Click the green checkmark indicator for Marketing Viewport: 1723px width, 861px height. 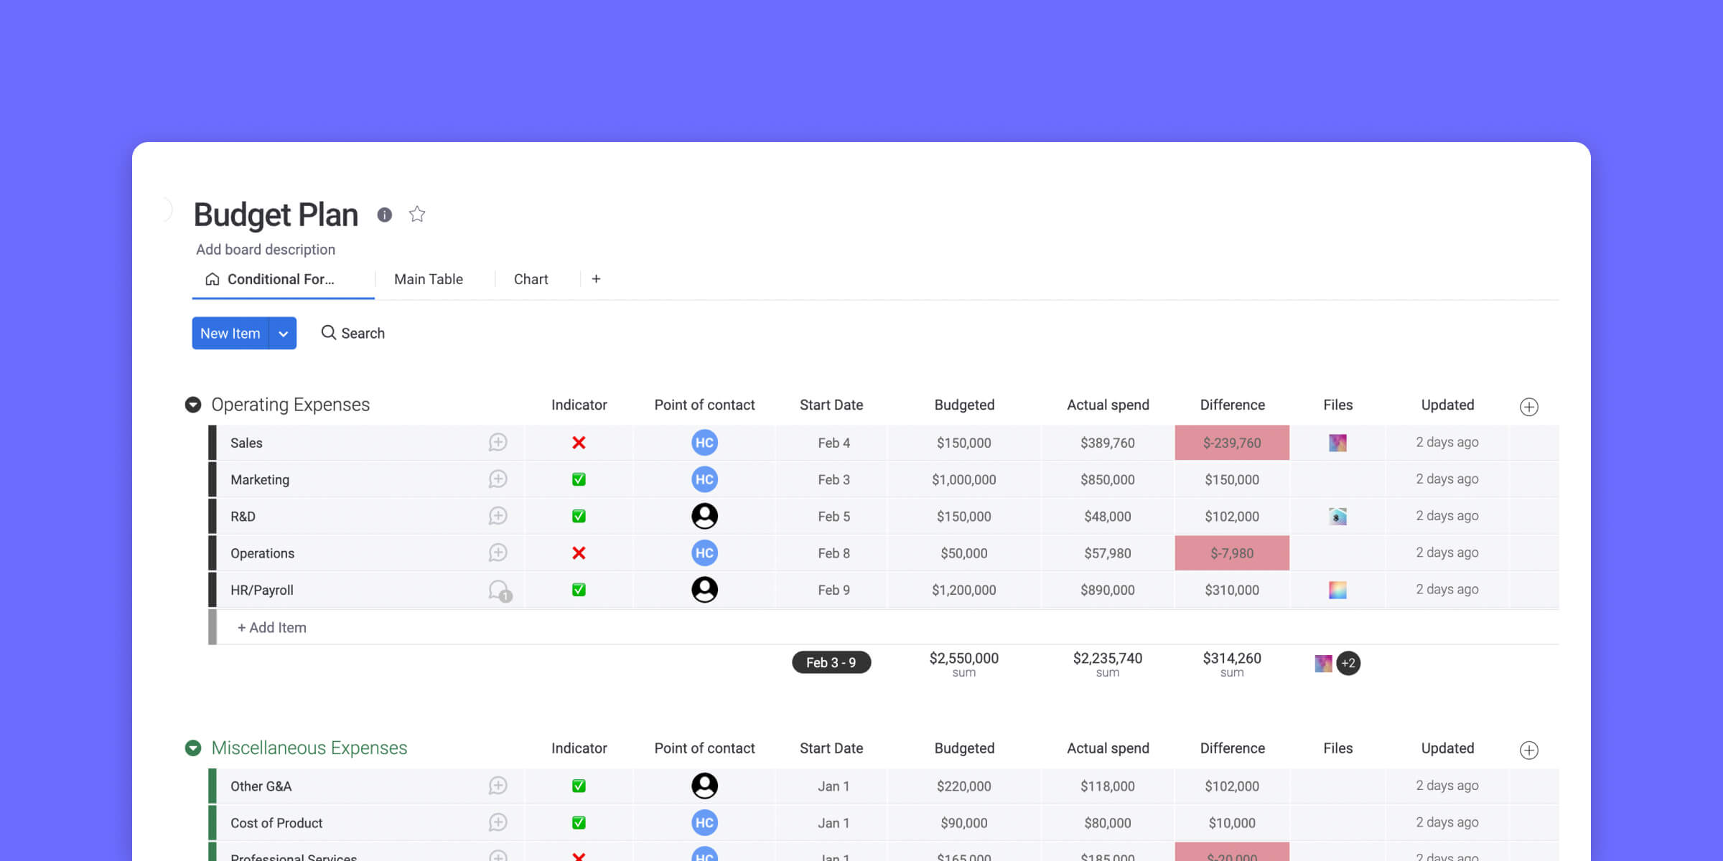(x=578, y=479)
